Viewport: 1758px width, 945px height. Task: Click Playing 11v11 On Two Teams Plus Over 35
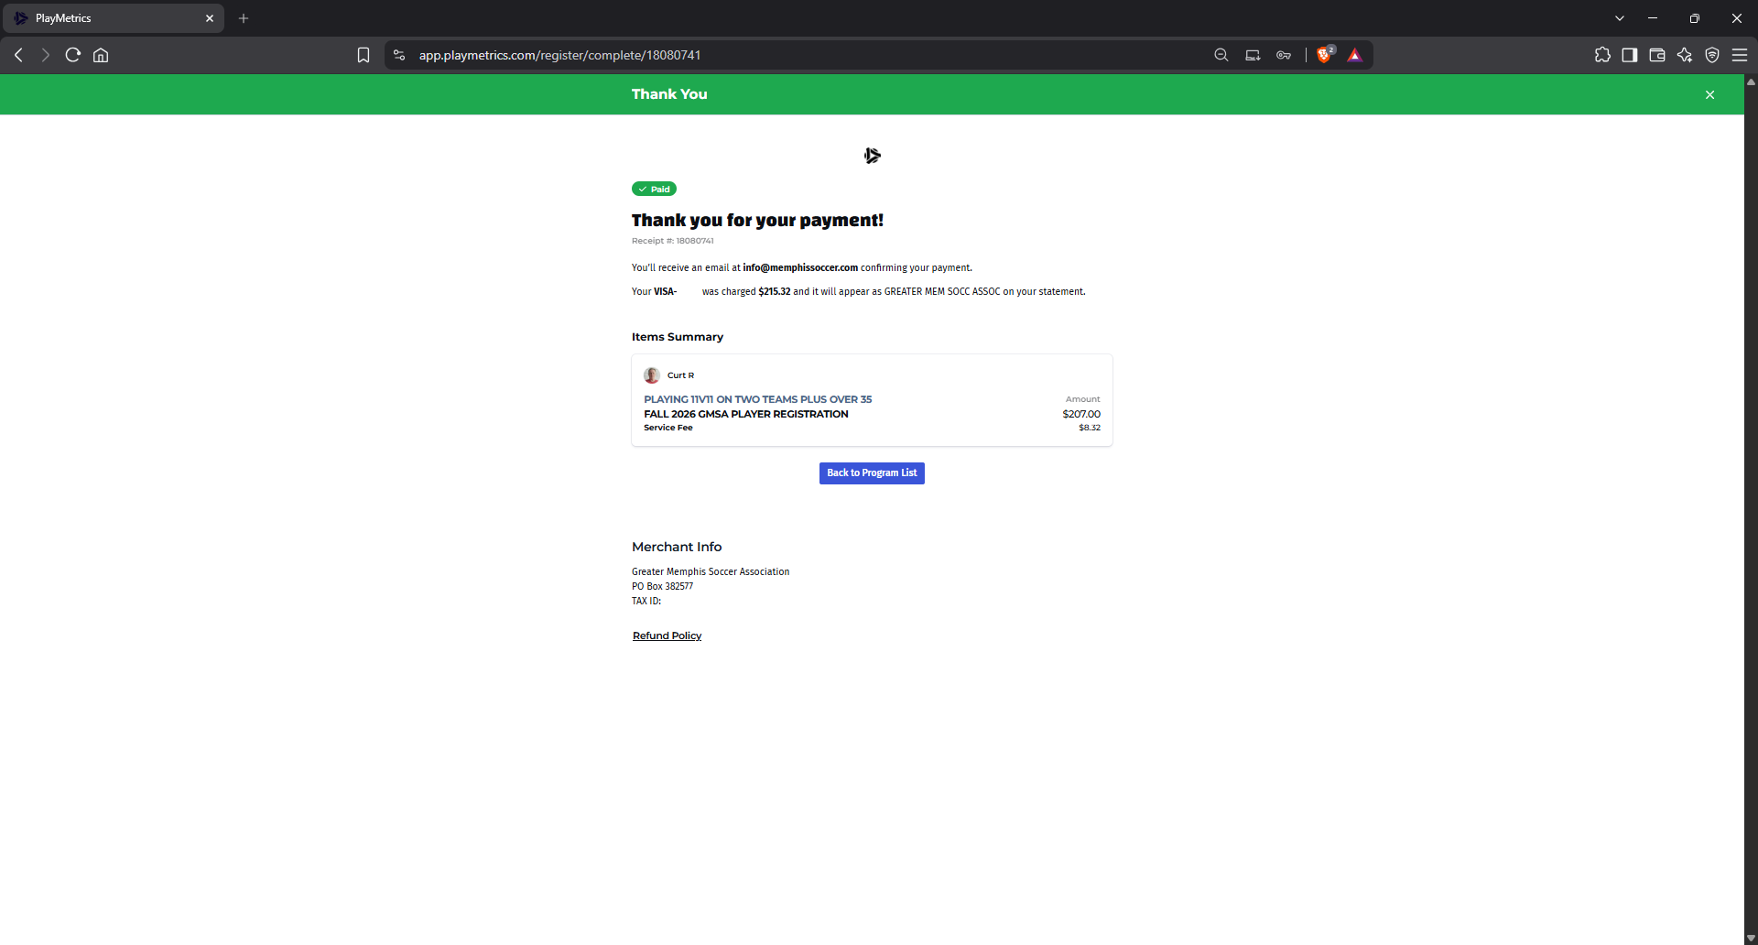(758, 399)
